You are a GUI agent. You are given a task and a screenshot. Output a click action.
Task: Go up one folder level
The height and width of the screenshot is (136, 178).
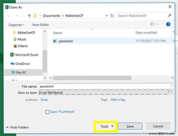click(x=29, y=16)
